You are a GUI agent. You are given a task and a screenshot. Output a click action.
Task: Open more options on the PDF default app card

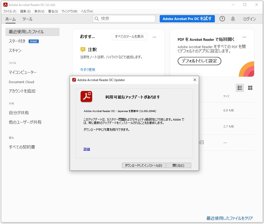244,37
